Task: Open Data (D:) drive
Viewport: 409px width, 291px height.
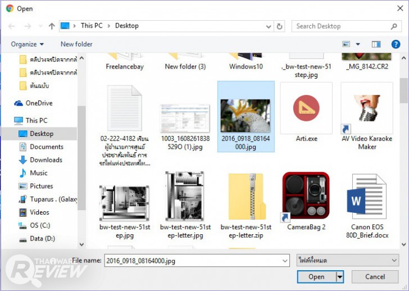Action: coord(37,239)
